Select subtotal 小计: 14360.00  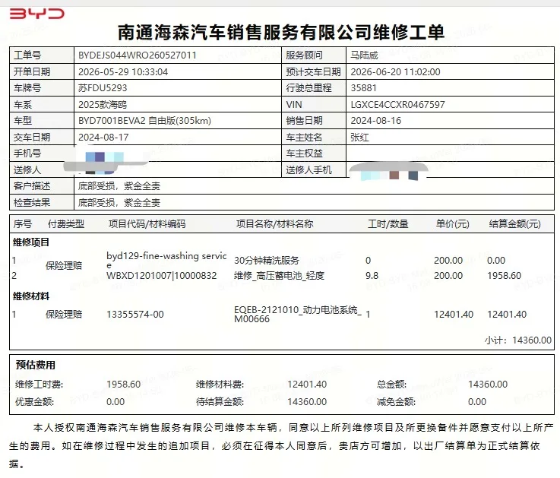(518, 340)
